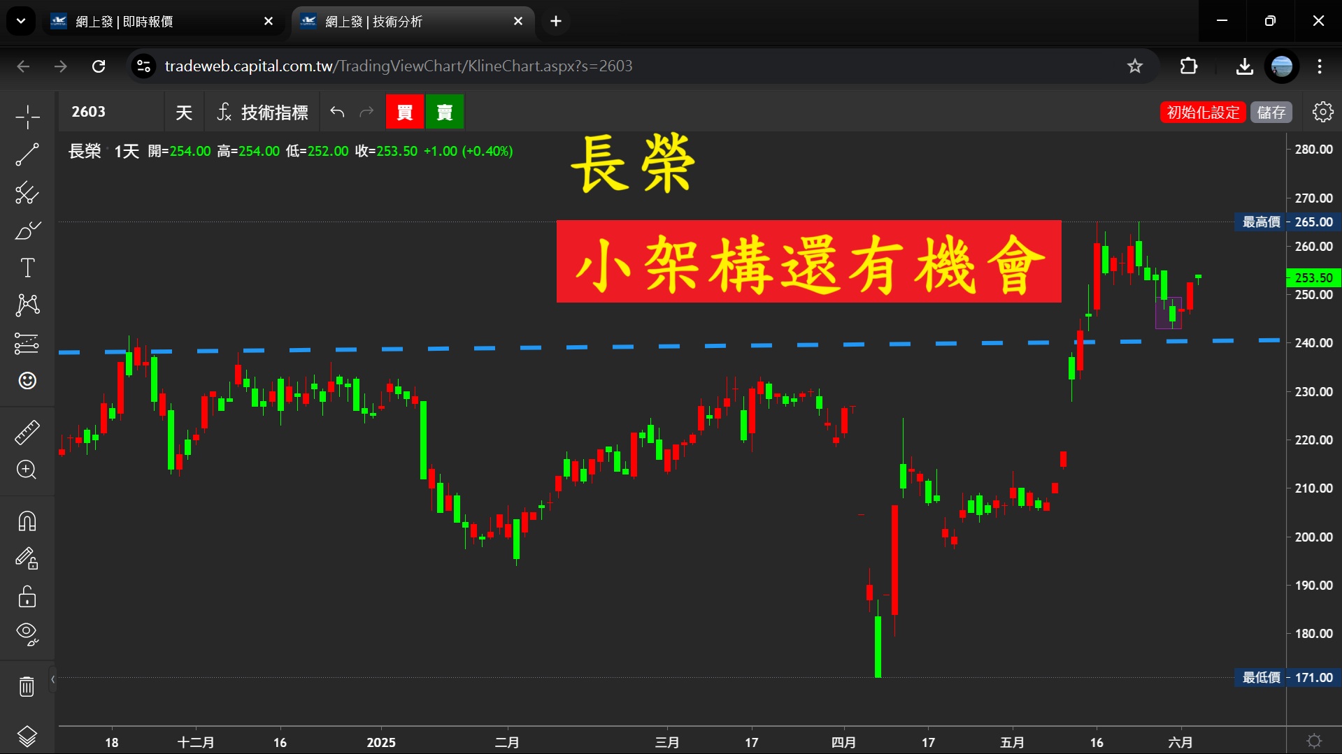
Task: Open the 天 time interval dropdown
Action: tap(184, 112)
